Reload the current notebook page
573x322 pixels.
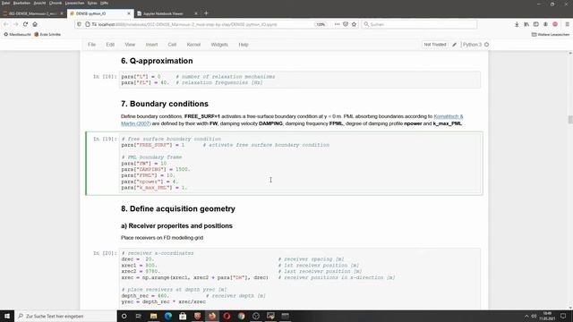[25, 24]
